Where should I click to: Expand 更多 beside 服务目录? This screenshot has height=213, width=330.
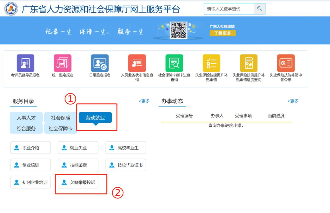(x=144, y=101)
